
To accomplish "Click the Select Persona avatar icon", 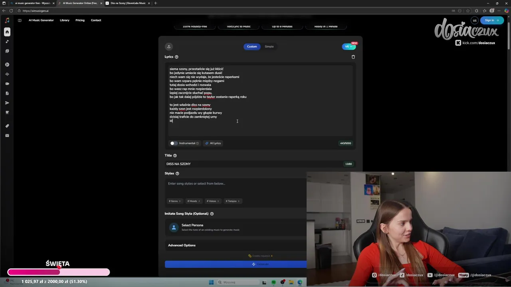I will point(174,227).
